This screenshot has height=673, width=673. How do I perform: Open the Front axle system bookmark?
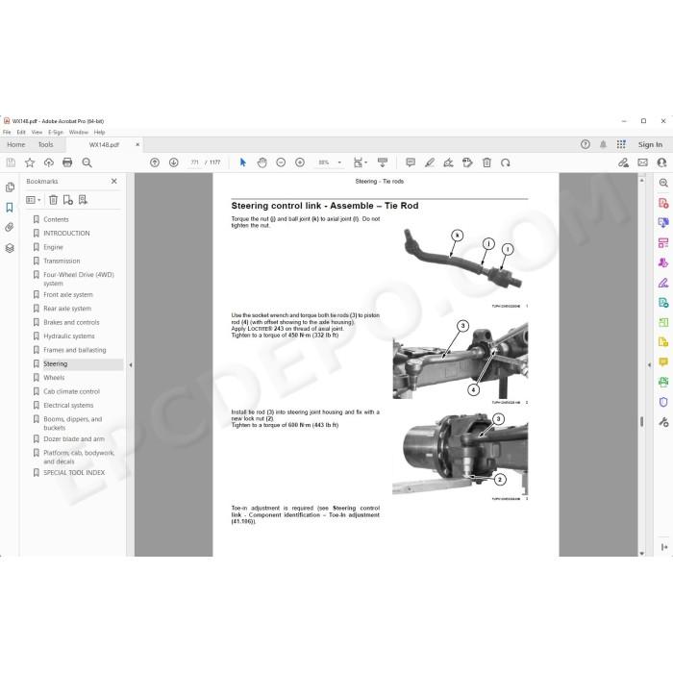point(68,295)
